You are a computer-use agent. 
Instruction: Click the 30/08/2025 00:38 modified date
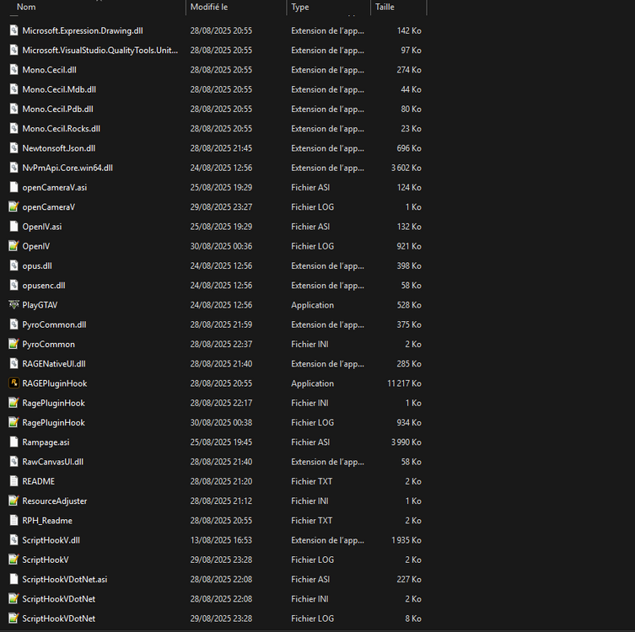(x=221, y=422)
